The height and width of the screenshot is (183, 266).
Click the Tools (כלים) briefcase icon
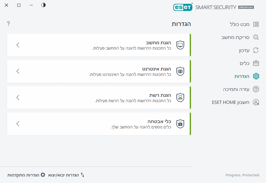click(x=256, y=63)
